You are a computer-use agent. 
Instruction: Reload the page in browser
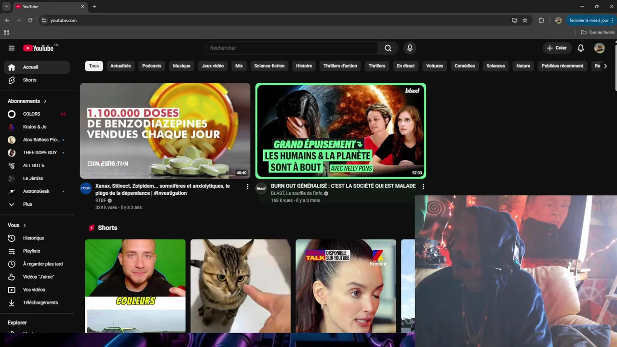click(30, 20)
